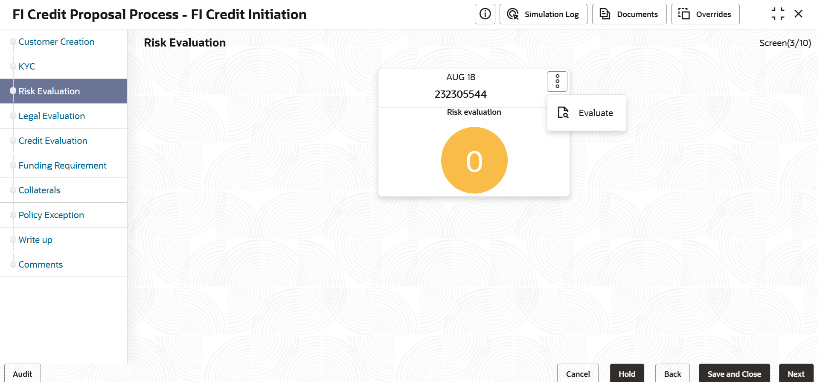This screenshot has height=382, width=817.
Task: Select the KYC step radio marker
Action: tap(13, 66)
